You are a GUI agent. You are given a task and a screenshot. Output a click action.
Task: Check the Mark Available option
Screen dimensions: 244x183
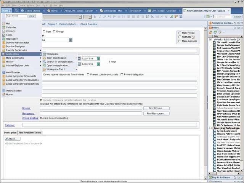(180, 41)
